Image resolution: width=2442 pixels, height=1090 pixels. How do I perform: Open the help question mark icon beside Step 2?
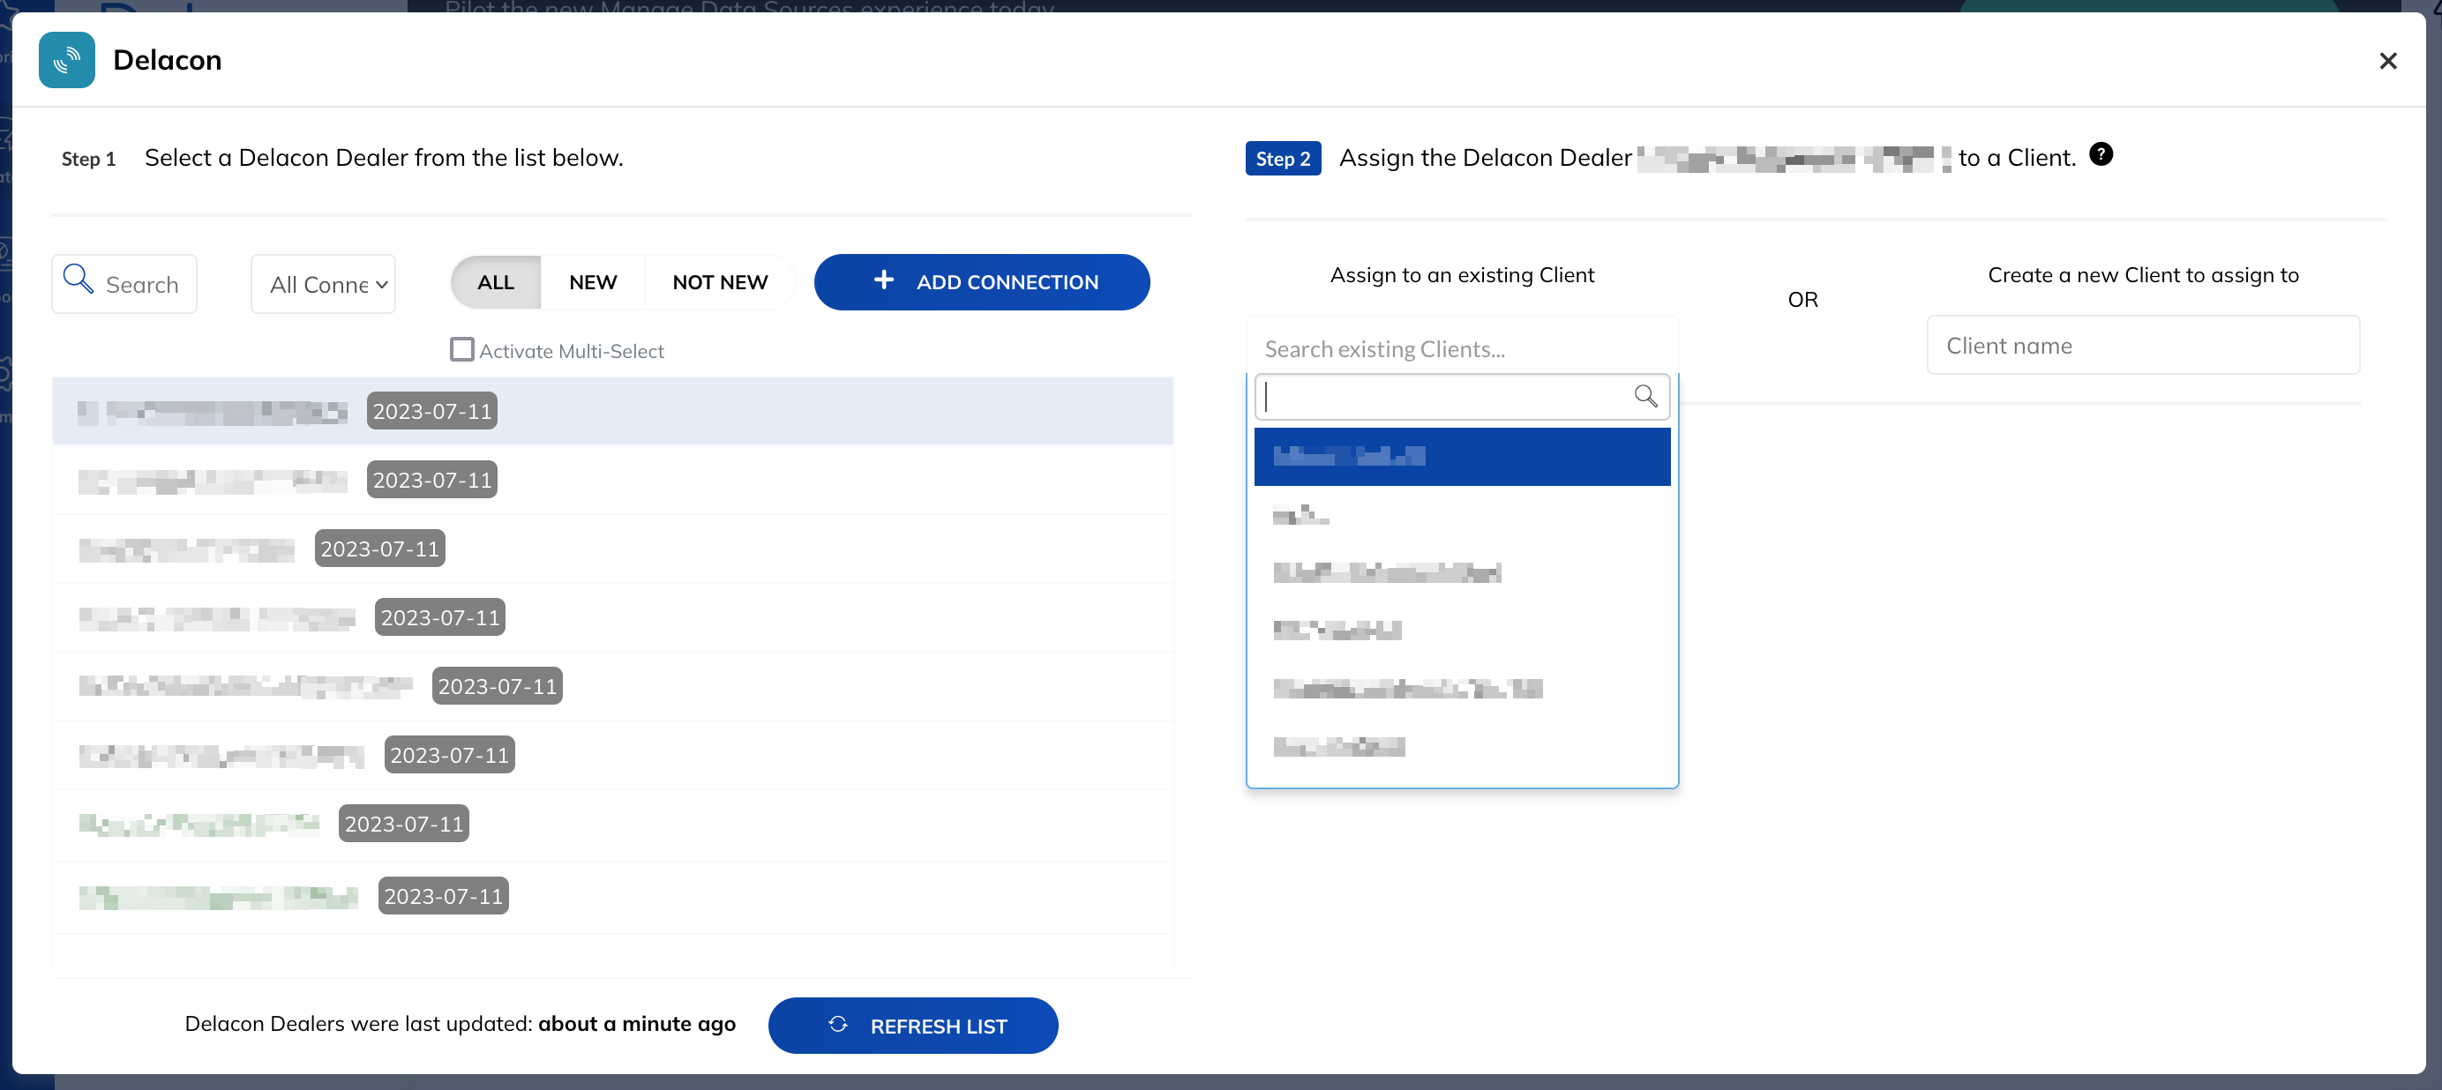coord(2100,154)
